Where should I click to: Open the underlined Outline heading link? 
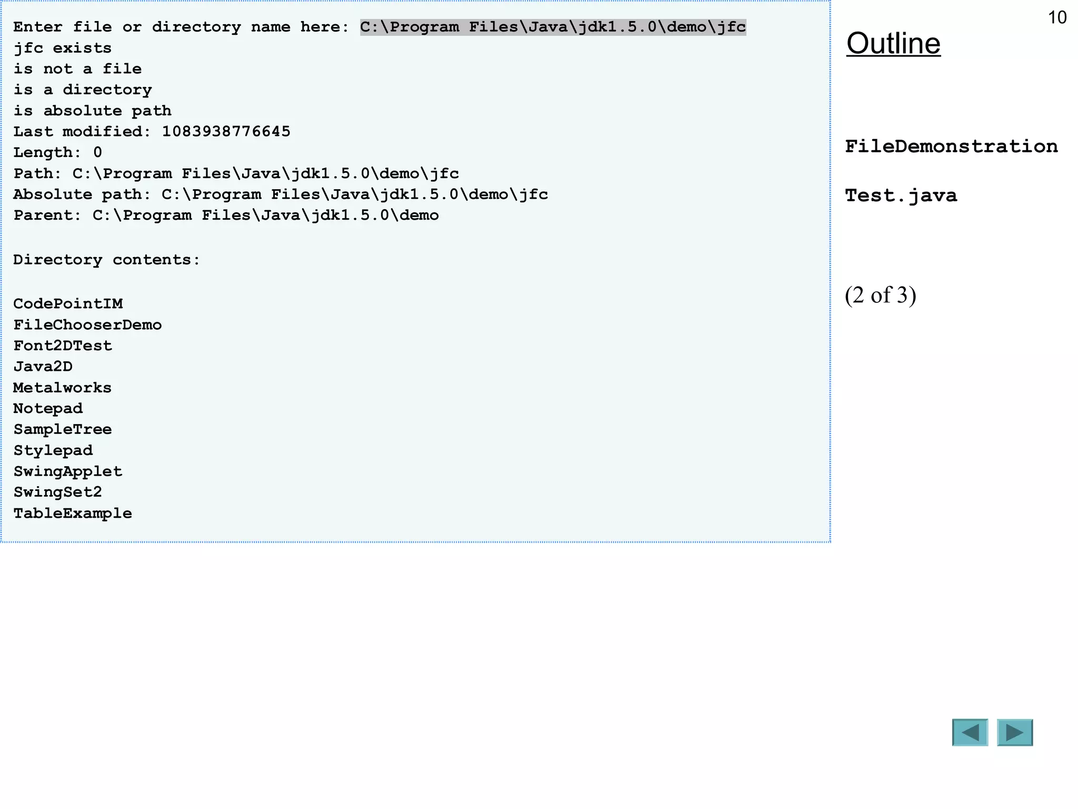(893, 43)
